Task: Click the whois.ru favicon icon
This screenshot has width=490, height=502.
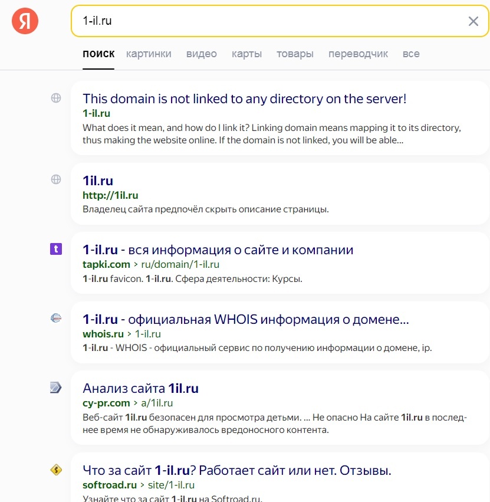Action: pyautogui.click(x=56, y=319)
